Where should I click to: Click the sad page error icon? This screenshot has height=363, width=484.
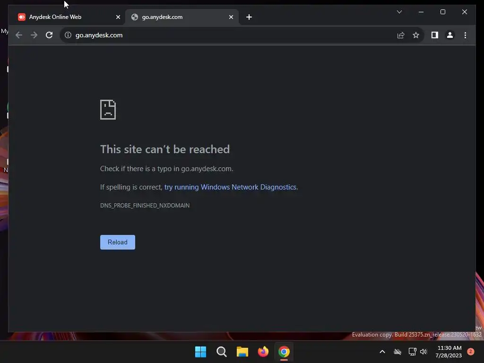[x=108, y=110]
